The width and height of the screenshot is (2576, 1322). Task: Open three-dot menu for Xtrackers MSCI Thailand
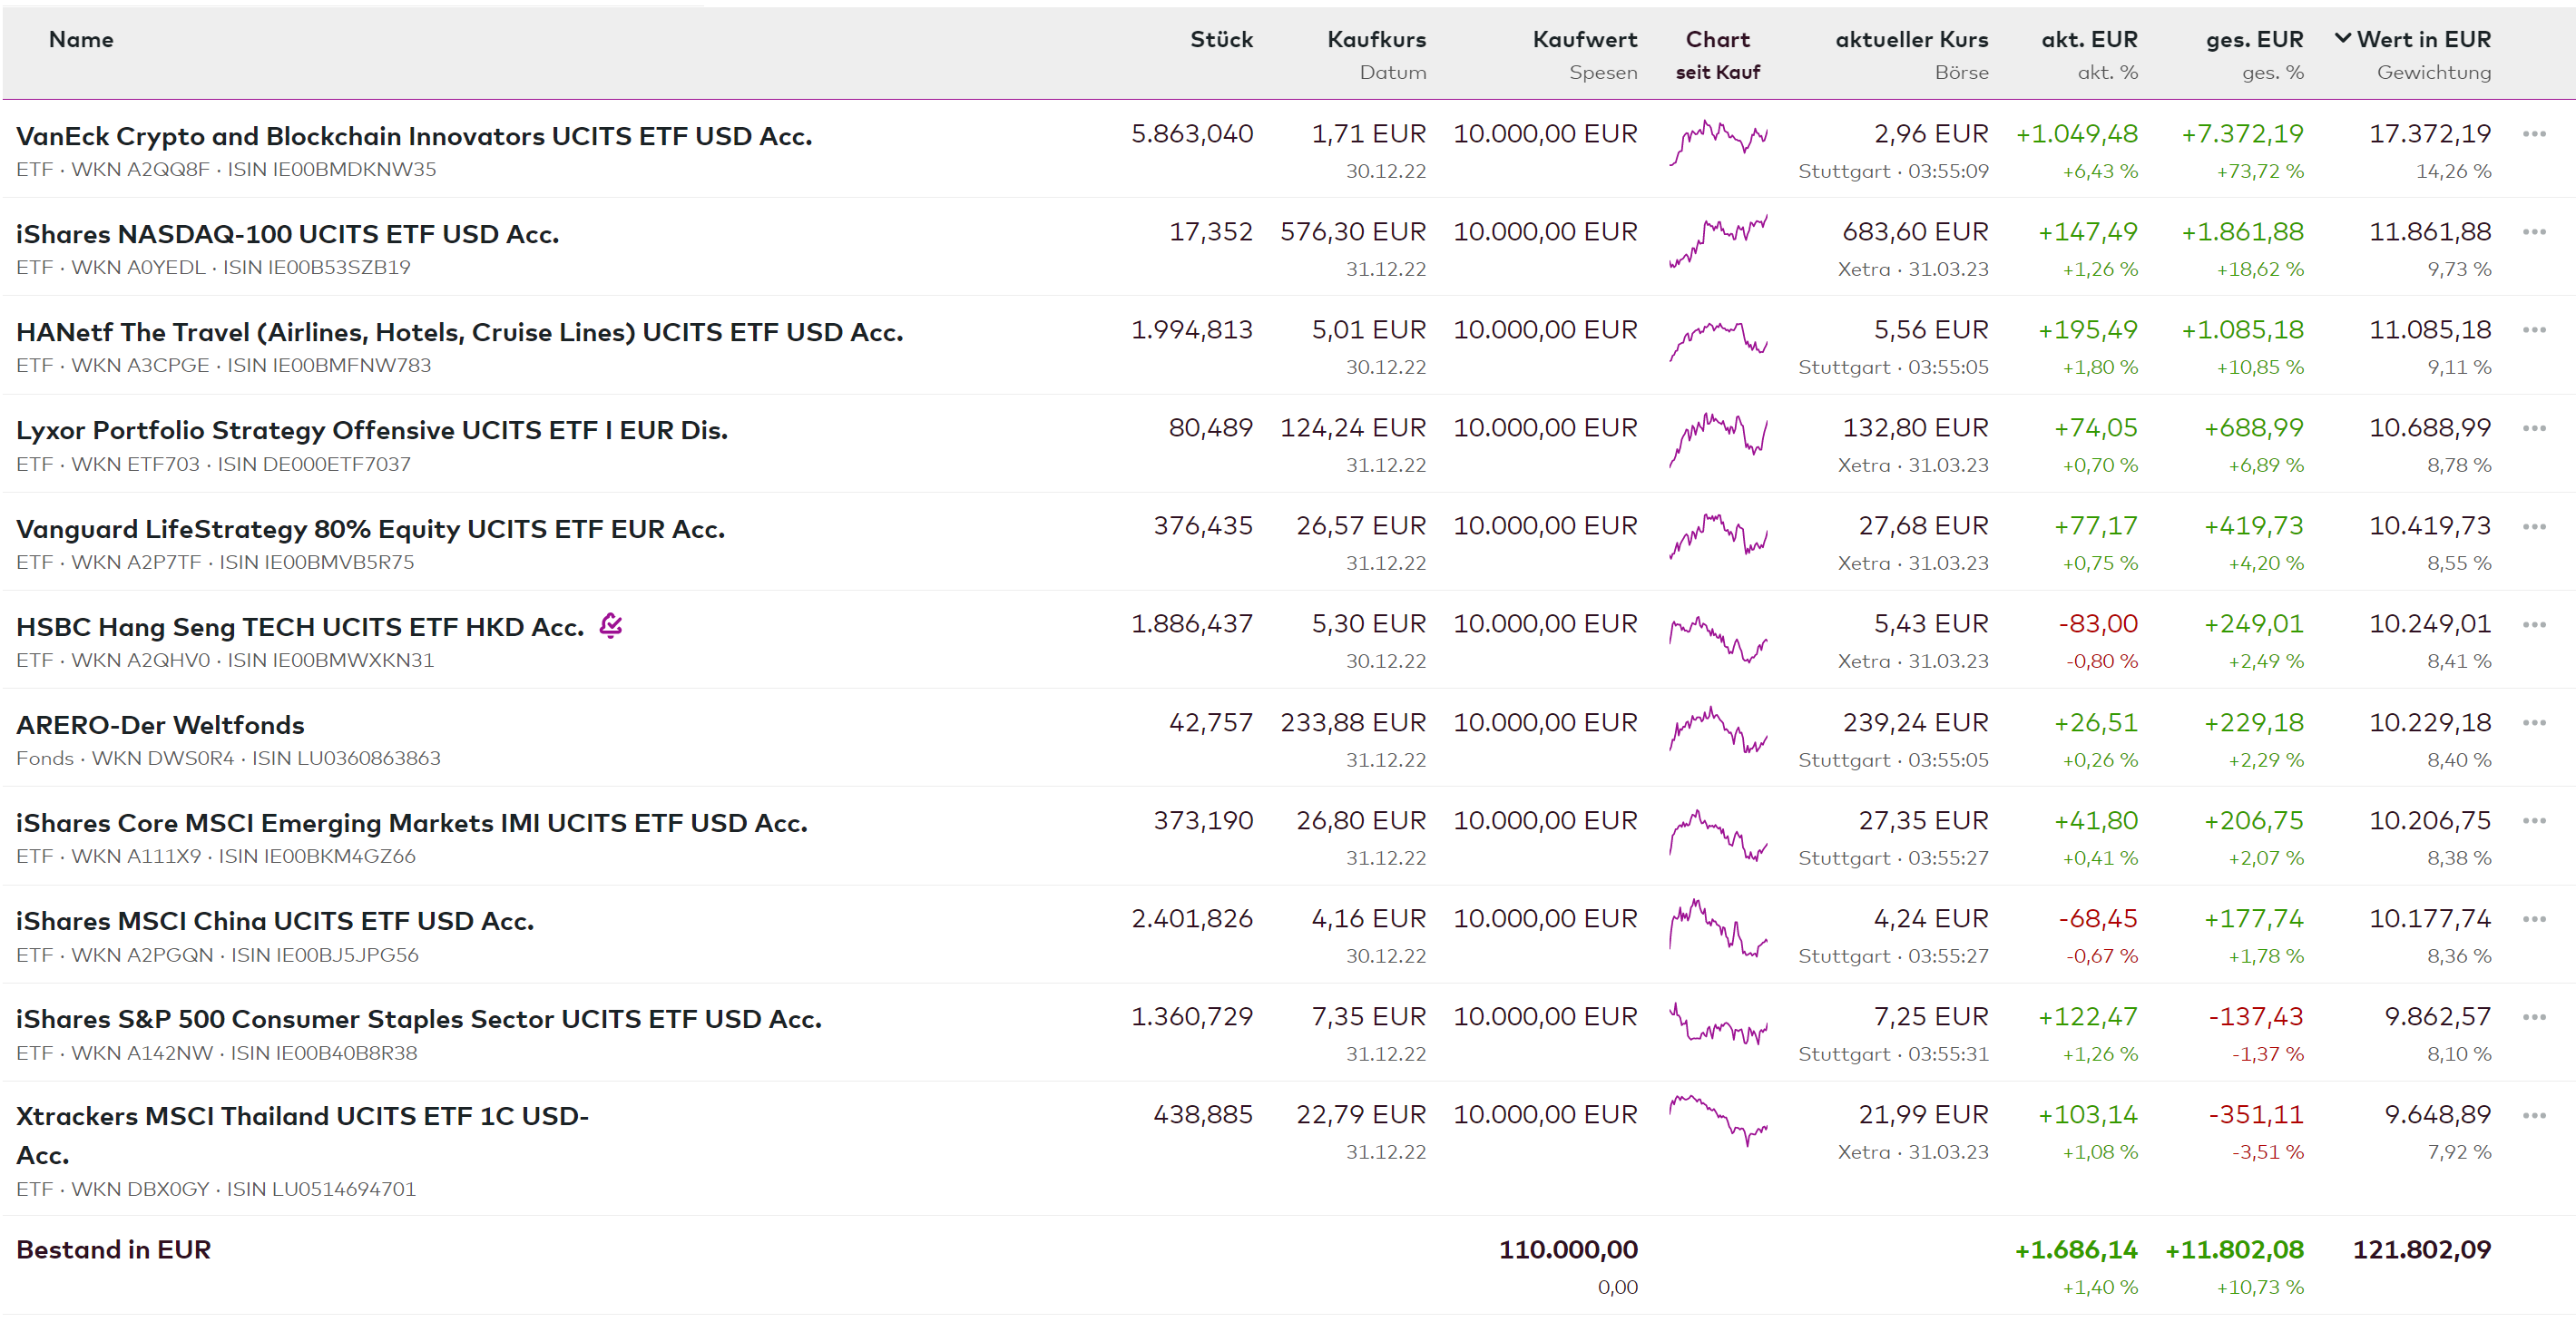point(2533,1115)
